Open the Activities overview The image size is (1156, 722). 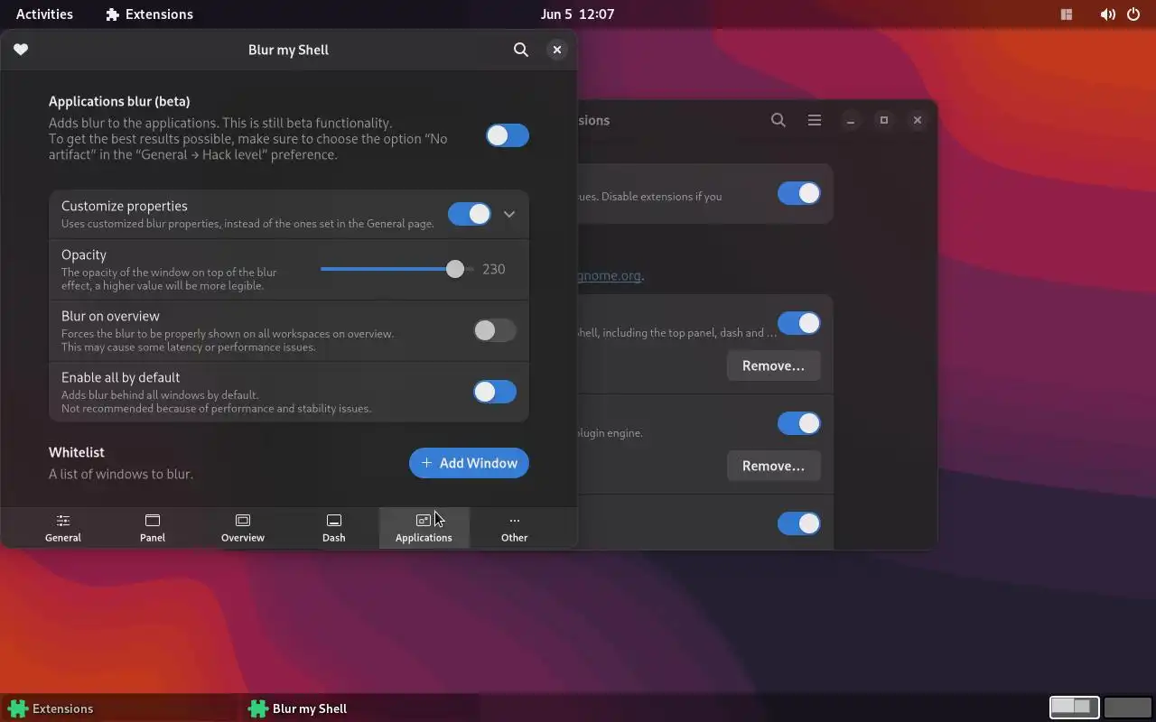[x=44, y=14]
